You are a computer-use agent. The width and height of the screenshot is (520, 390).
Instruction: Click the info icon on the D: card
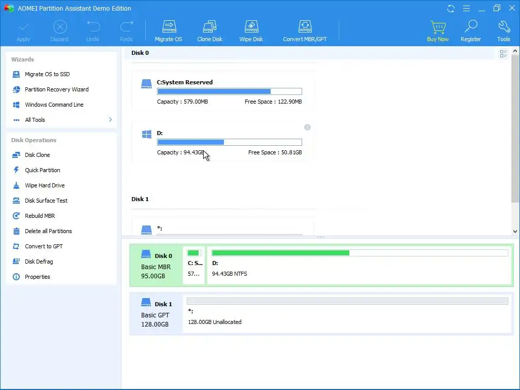pyautogui.click(x=307, y=127)
